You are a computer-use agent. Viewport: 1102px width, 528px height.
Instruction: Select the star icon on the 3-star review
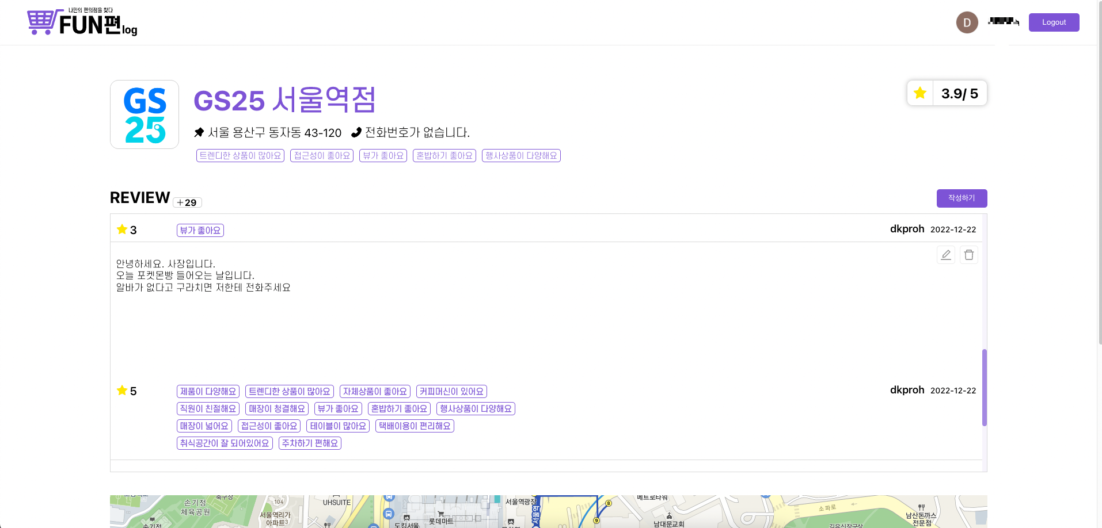coord(122,229)
